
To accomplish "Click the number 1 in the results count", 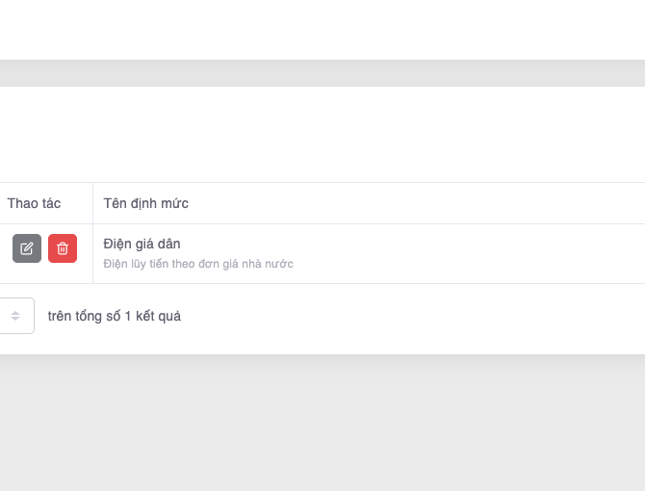I will (128, 316).
